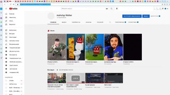Switch to the Видео channel tab
The image size is (170, 95).
(x=64, y=22)
